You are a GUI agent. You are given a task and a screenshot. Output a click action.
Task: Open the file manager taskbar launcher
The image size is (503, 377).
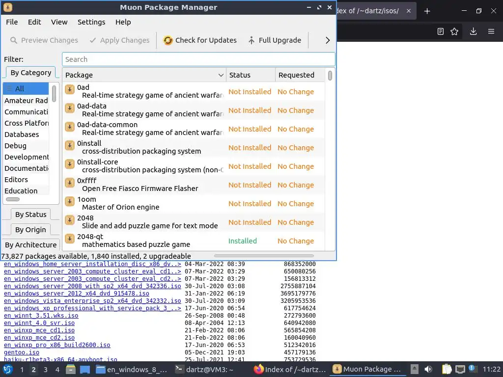click(71, 369)
